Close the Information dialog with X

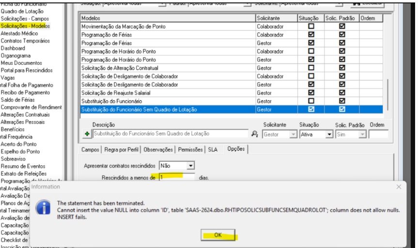coord(399,186)
